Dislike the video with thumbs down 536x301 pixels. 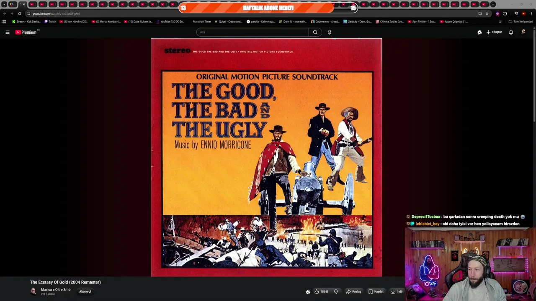coord(336,292)
